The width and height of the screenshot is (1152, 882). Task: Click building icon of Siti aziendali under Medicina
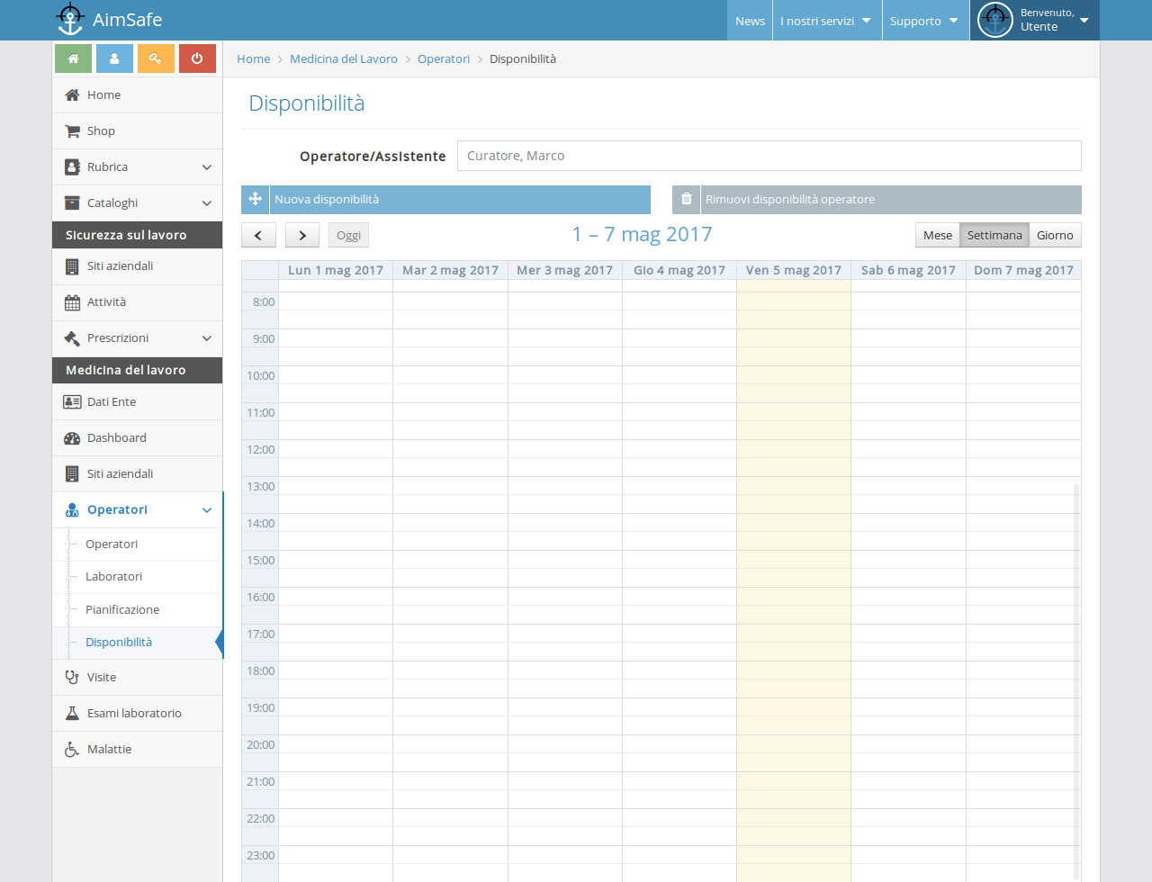pyautogui.click(x=72, y=474)
